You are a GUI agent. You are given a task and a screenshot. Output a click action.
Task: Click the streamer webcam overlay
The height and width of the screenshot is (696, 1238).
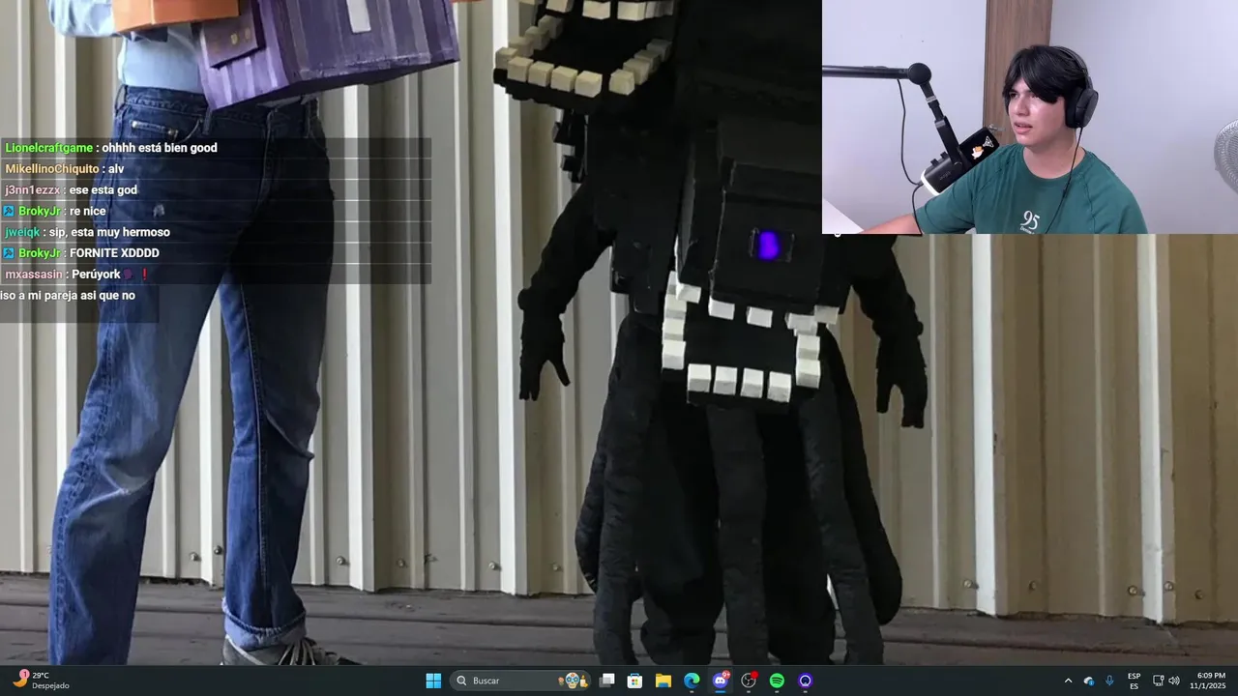[1030, 117]
